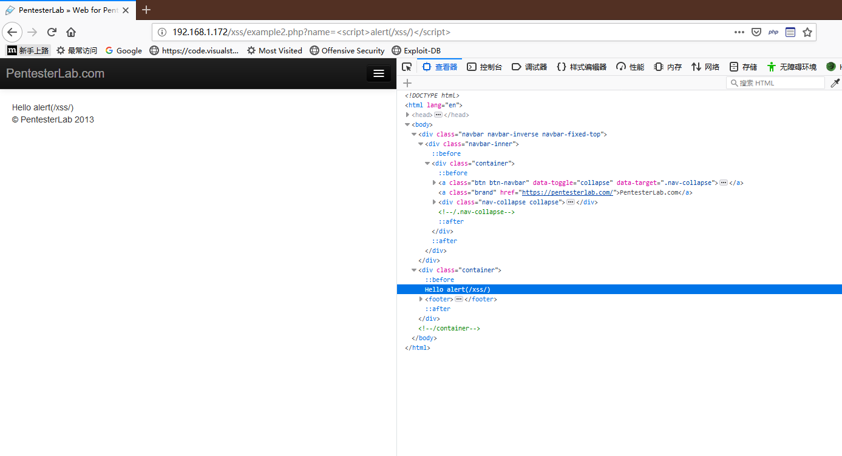This screenshot has height=456, width=842.
Task: Click the blue window icon in address bar
Action: (790, 32)
